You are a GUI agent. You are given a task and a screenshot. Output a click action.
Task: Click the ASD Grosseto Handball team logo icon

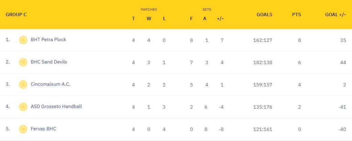click(23, 107)
